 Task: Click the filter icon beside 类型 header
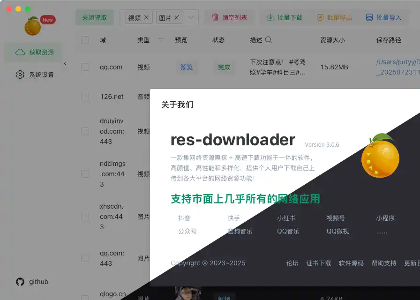point(161,40)
